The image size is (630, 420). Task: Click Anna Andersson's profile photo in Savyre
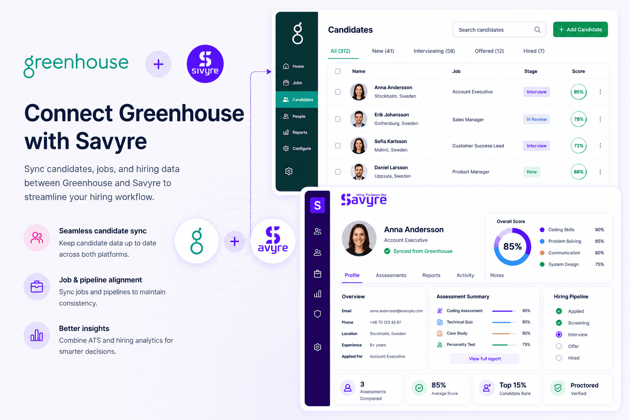359,238
